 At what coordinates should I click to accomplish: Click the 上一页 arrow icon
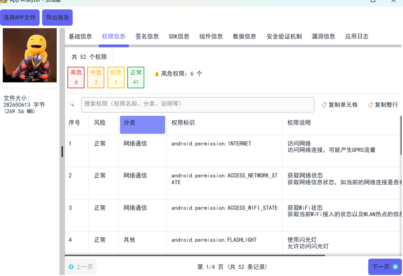[x=71, y=267]
